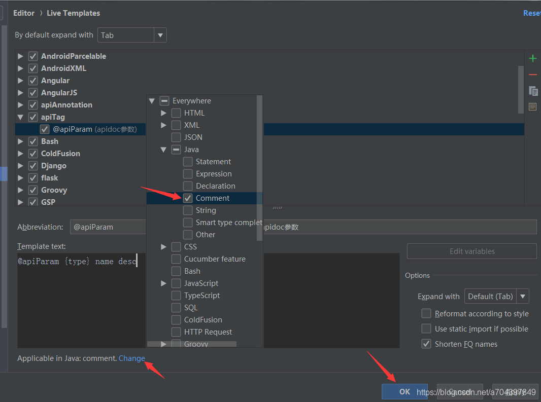Enable Use static import if possible
The image size is (541, 402).
pos(426,328)
